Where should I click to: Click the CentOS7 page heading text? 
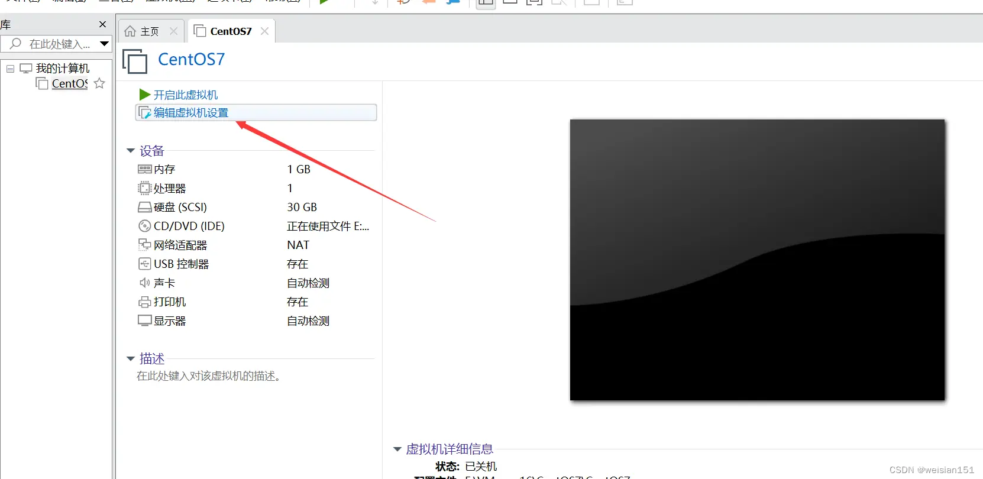(x=192, y=59)
